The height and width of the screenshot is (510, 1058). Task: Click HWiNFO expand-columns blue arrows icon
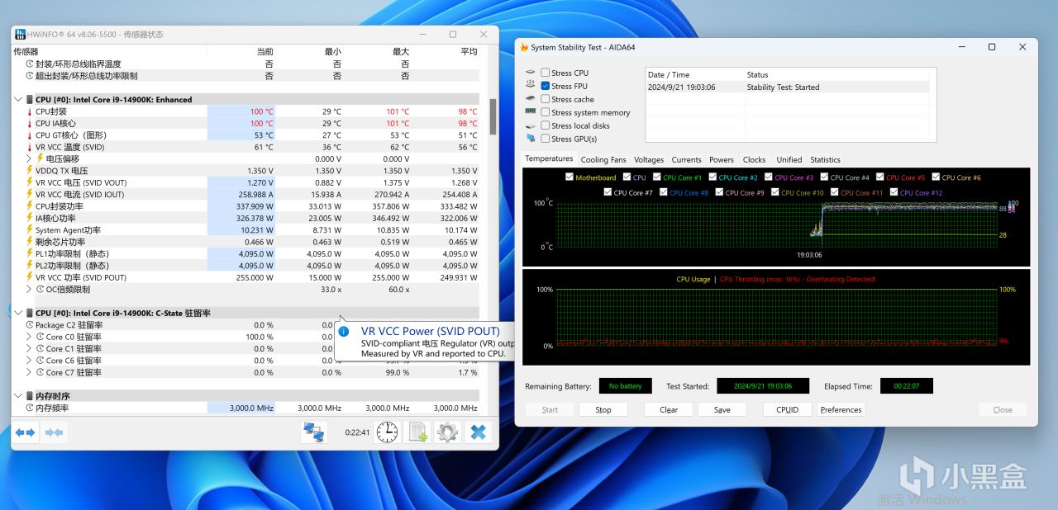coord(26,432)
